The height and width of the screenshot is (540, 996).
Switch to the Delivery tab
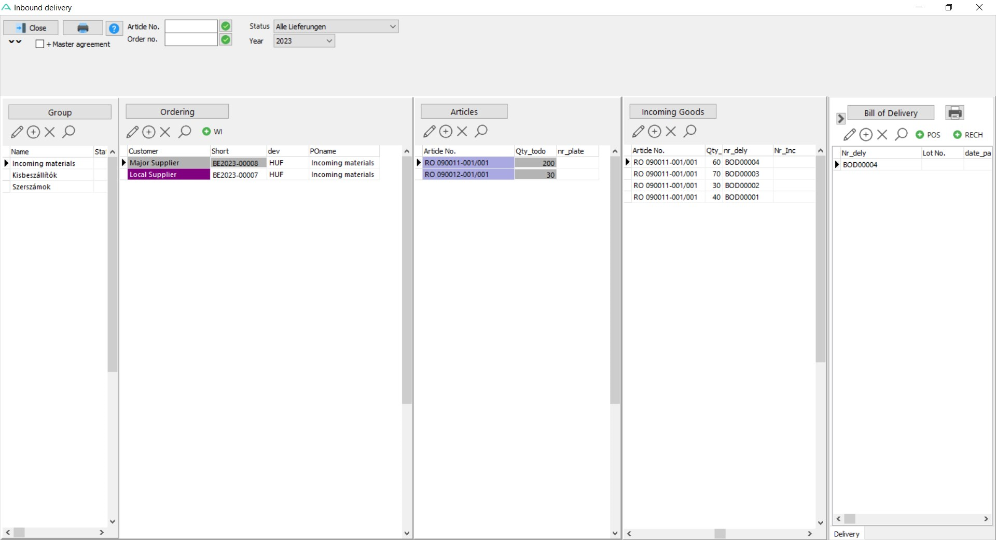point(846,534)
